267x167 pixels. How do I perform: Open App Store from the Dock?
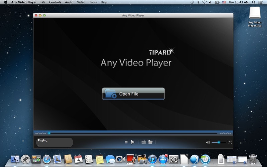tap(163, 159)
